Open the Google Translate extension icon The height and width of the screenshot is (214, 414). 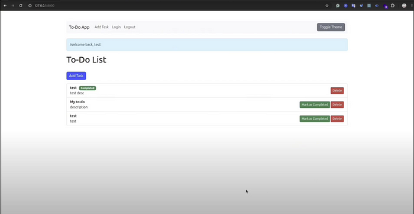(x=353, y=5)
